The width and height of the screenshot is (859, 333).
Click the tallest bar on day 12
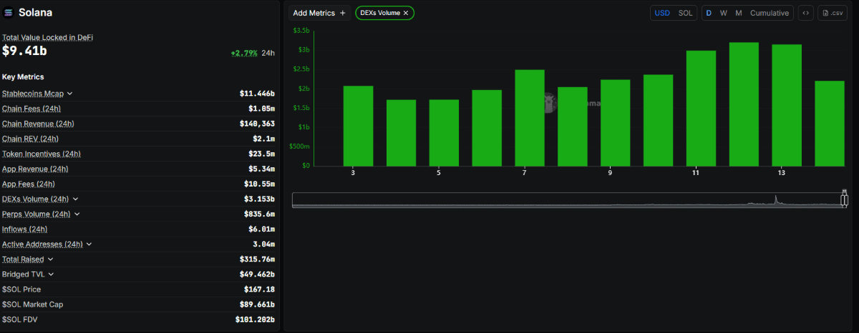point(744,104)
